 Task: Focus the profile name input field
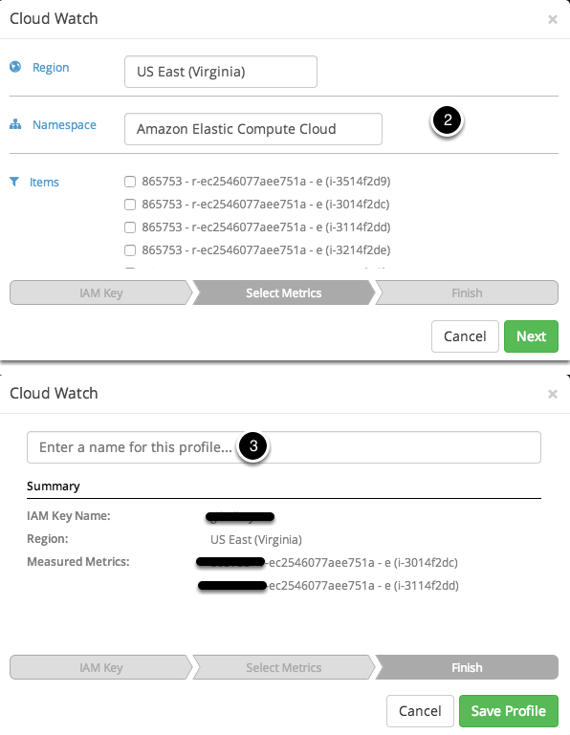coord(284,447)
